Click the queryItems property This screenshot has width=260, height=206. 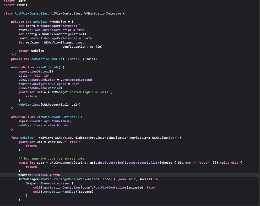[x=138, y=162]
